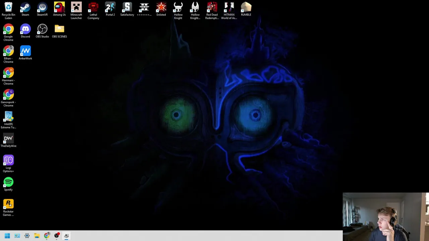Select the Hollow Knight... truncated-label shortcut
The image size is (429, 241).
pos(195,11)
